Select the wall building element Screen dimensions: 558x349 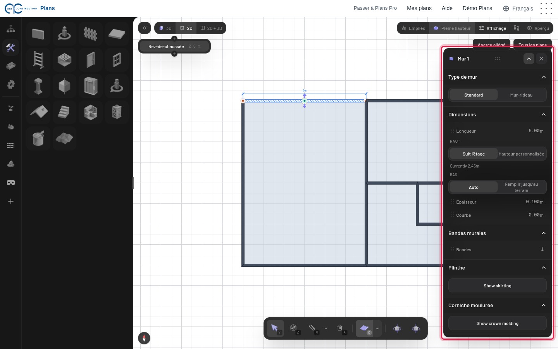pyautogui.click(x=38, y=34)
